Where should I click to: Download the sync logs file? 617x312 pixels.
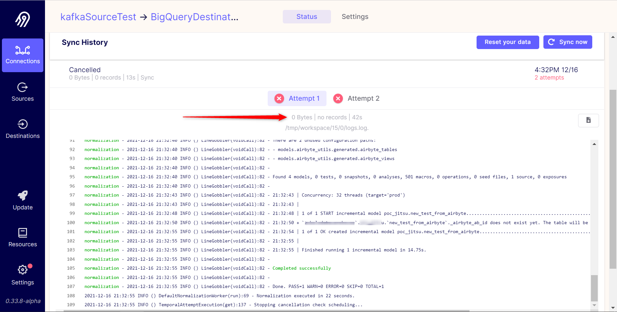588,120
